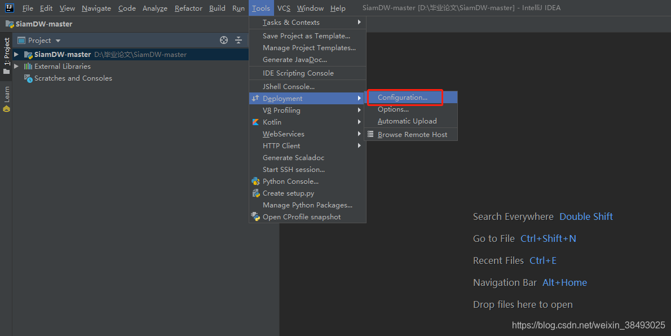671x336 pixels.
Task: Expand Kotlin submenu arrow
Action: pyautogui.click(x=359, y=122)
